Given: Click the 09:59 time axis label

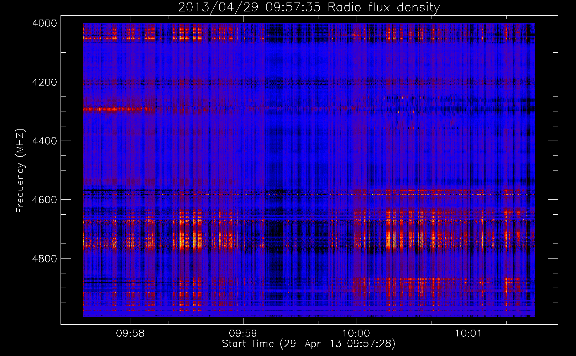Looking at the screenshot, I should coord(243,334).
